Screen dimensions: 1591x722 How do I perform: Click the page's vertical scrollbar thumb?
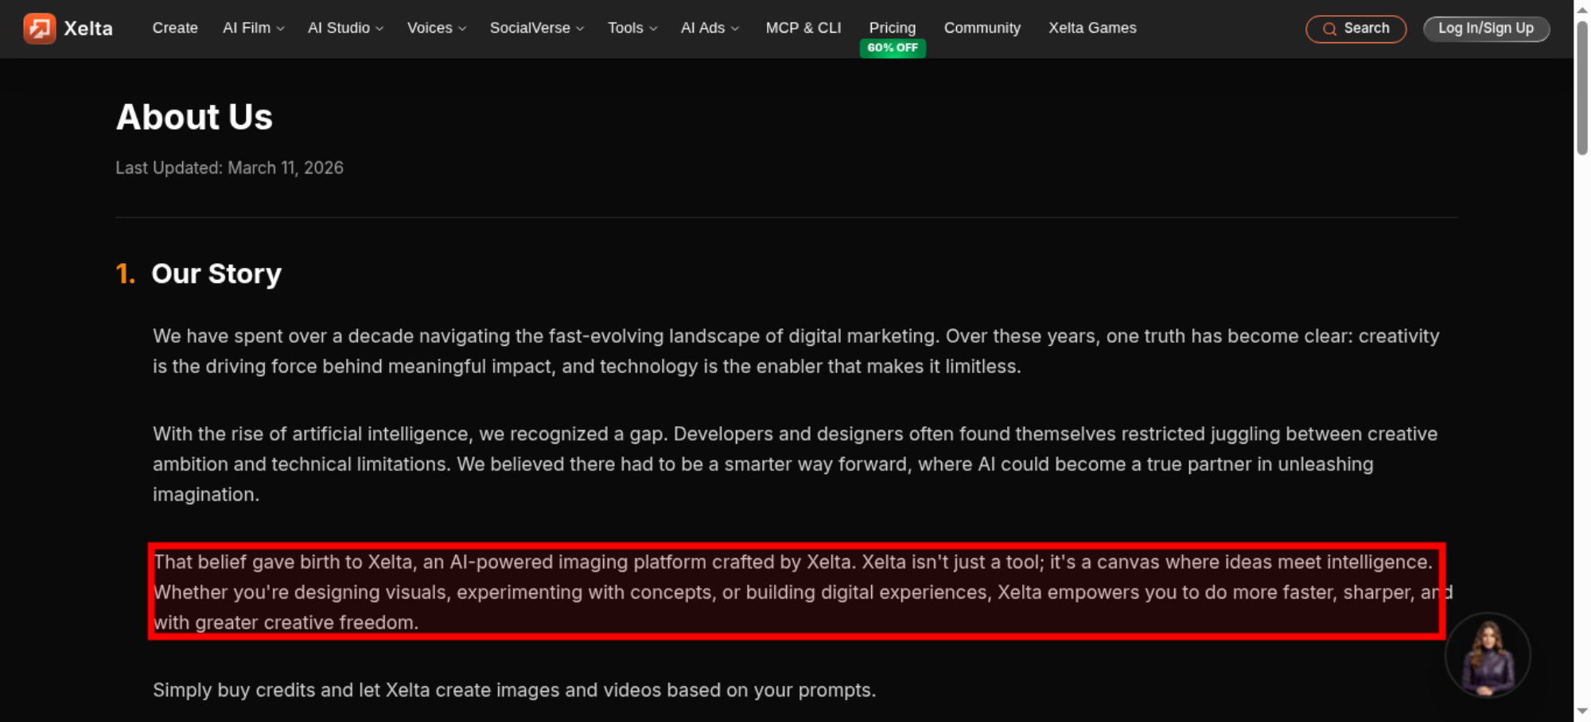1582,87
